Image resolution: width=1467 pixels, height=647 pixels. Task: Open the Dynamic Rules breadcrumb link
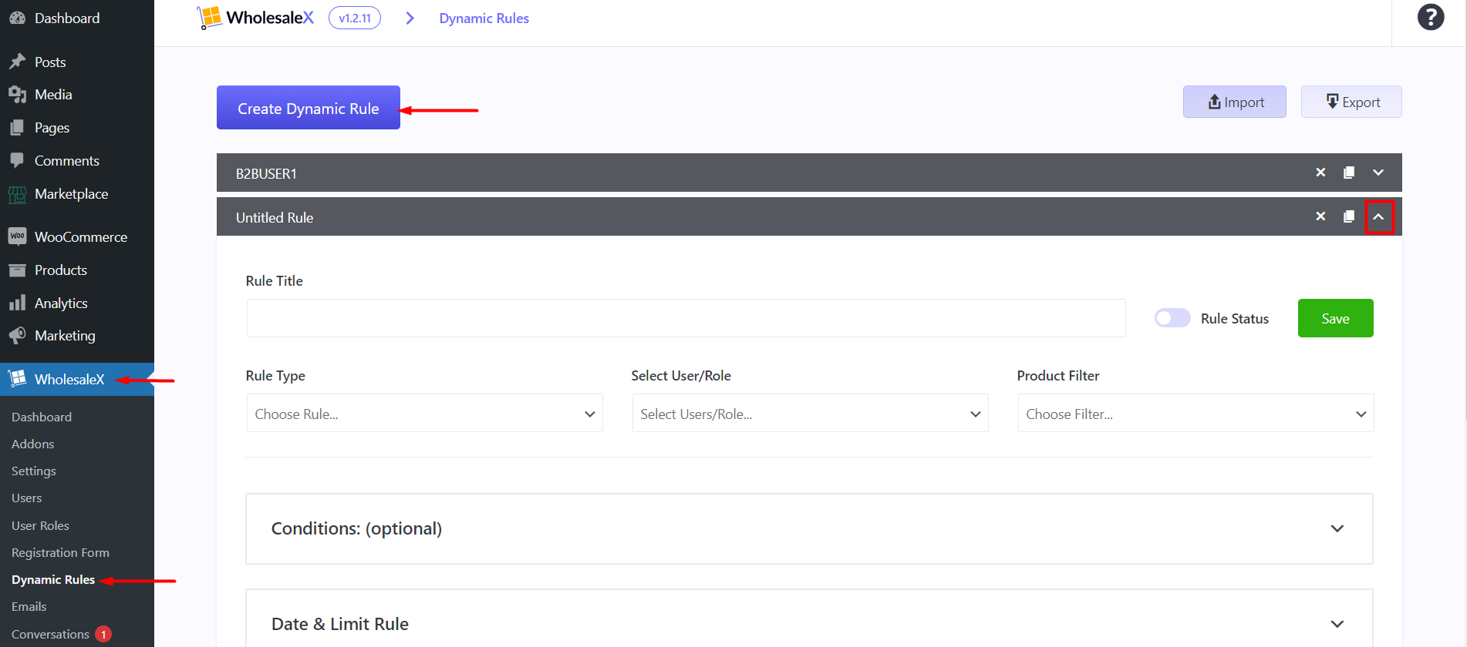click(484, 18)
